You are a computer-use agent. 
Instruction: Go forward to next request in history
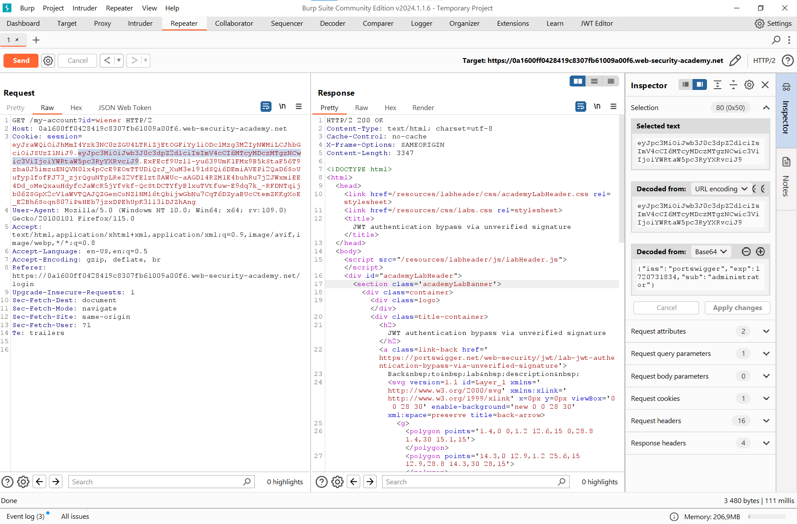coord(134,61)
